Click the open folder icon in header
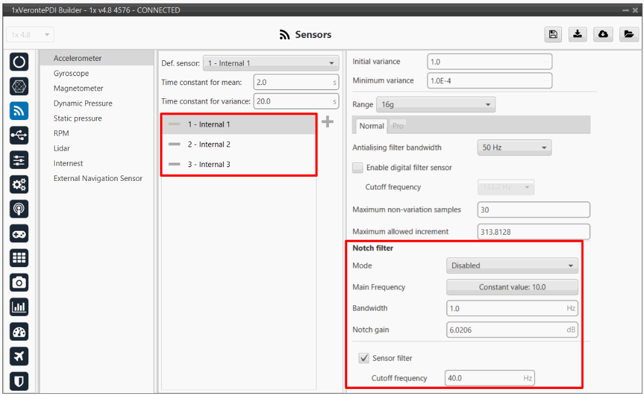This screenshot has width=644, height=395. tap(628, 34)
